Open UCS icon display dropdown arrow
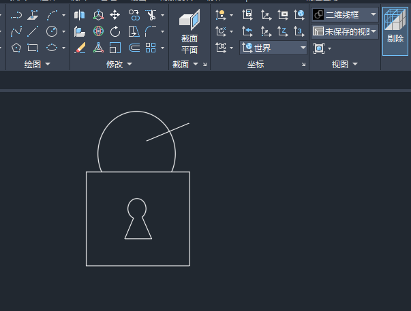This screenshot has height=311, width=411. click(232, 16)
